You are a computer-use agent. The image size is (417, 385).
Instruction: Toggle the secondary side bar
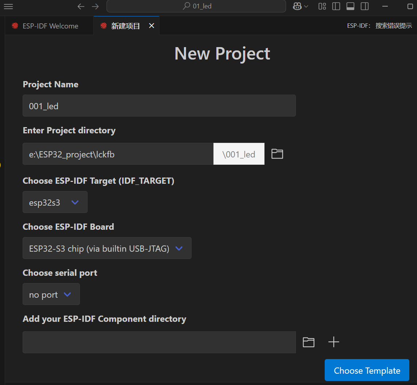[x=364, y=6]
